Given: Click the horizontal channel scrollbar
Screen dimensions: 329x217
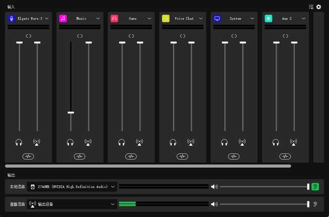Looking at the screenshot, I should [148, 166].
